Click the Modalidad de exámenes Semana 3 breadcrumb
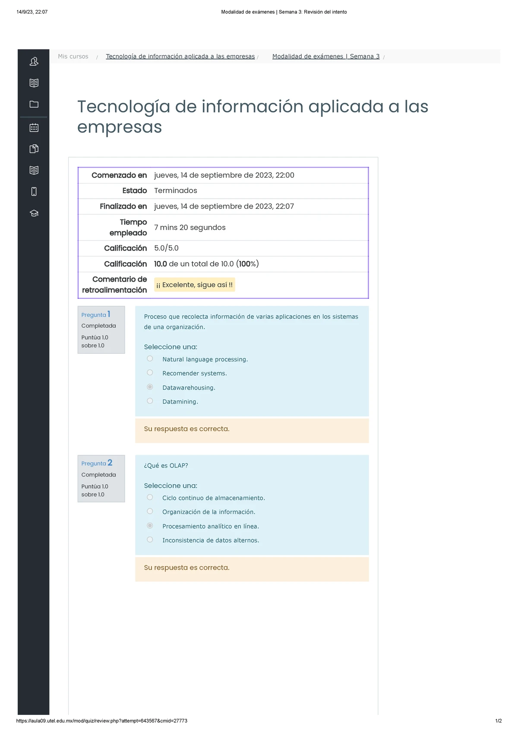This screenshot has width=518, height=733. coord(325,56)
